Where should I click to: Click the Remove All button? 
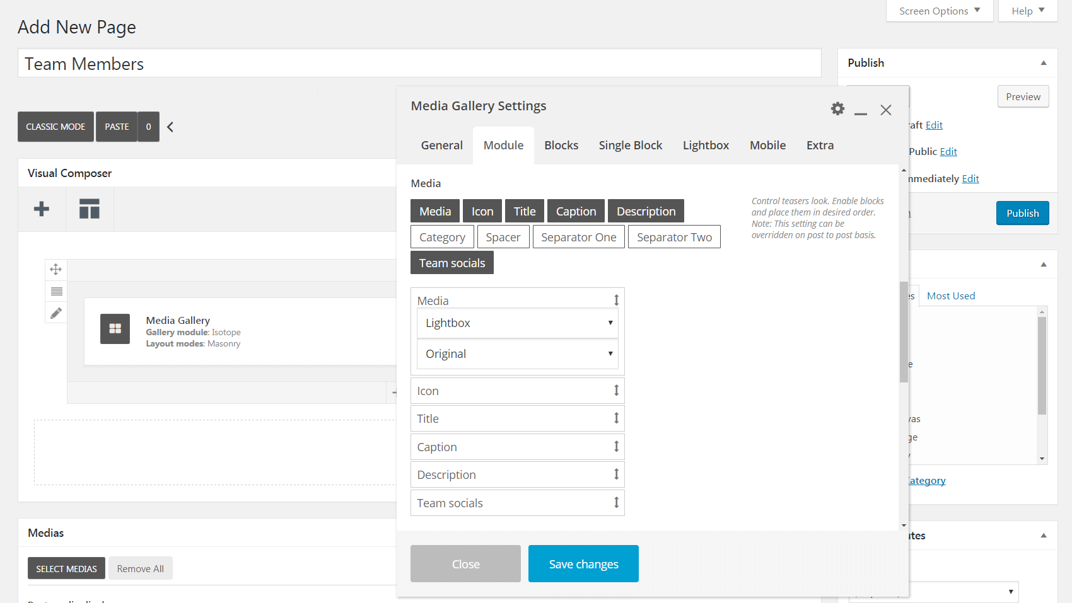[140, 568]
